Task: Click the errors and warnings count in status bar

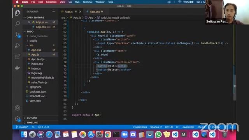Action: coord(44,127)
